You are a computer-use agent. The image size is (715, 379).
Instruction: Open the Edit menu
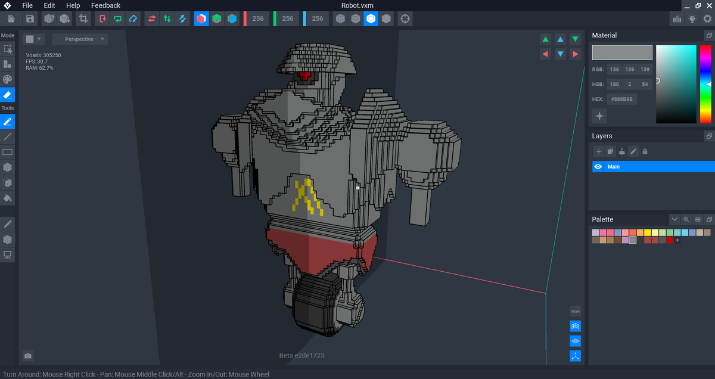click(x=49, y=5)
